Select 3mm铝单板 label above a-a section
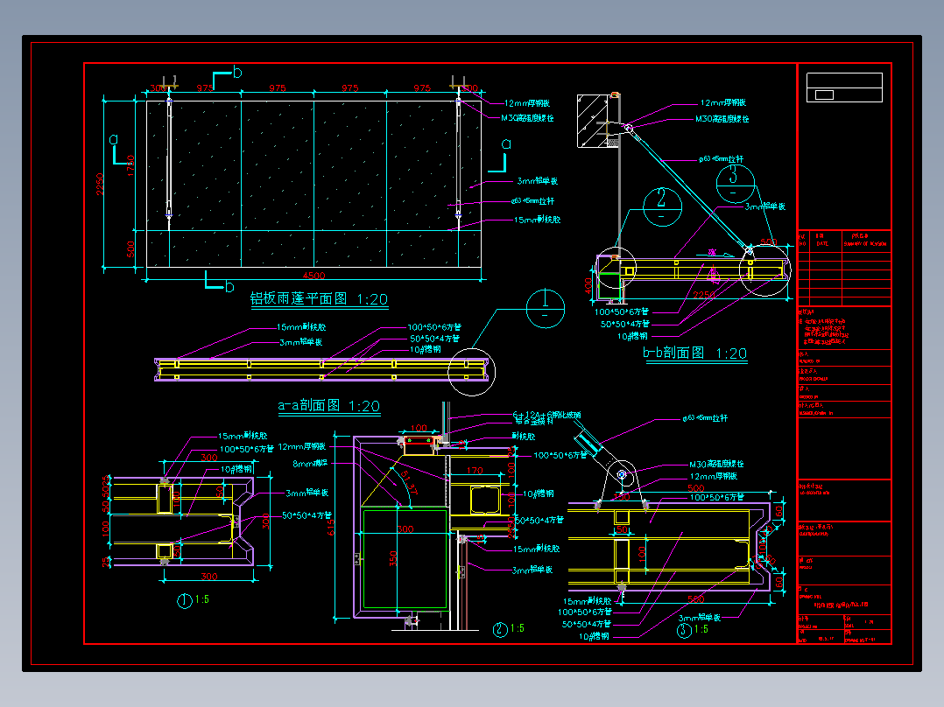 coord(300,342)
